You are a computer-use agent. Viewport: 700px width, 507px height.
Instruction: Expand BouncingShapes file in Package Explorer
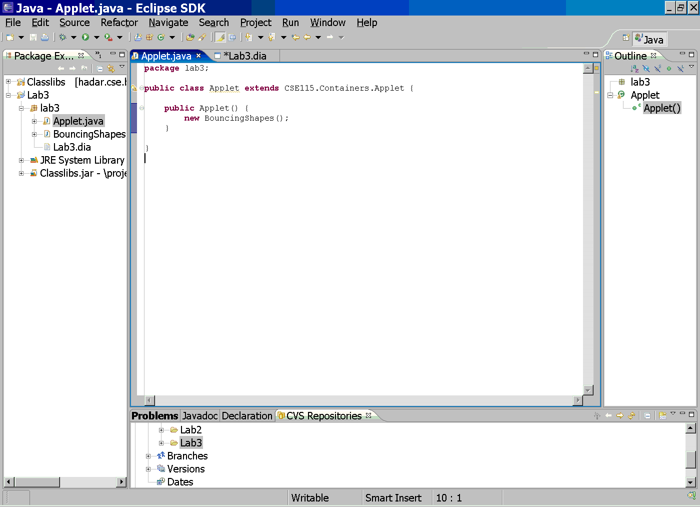point(34,134)
